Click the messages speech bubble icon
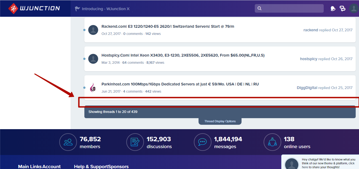The width and height of the screenshot is (359, 169). 203,142
